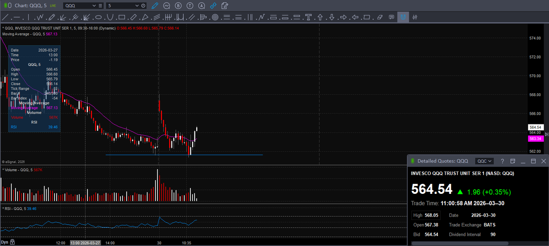This screenshot has height=246, width=549.
Task: Select the zigzag polyline drawing tool
Action: [x=40, y=17]
